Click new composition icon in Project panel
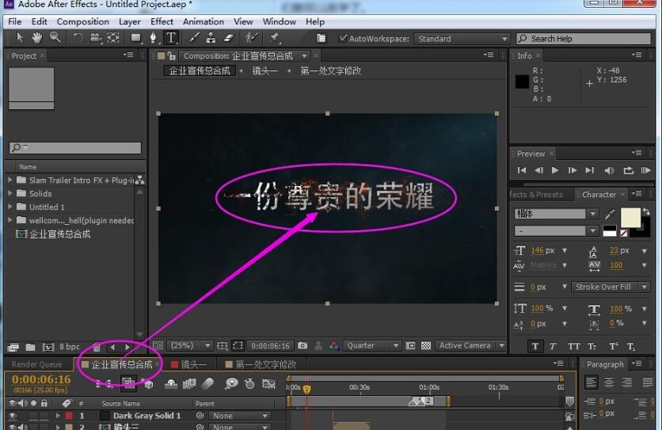Image resolution: width=662 pixels, height=430 pixels. 48,347
